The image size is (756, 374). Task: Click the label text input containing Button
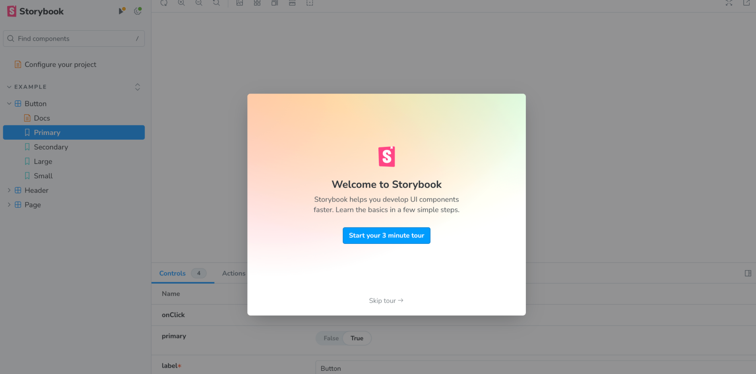click(536, 368)
